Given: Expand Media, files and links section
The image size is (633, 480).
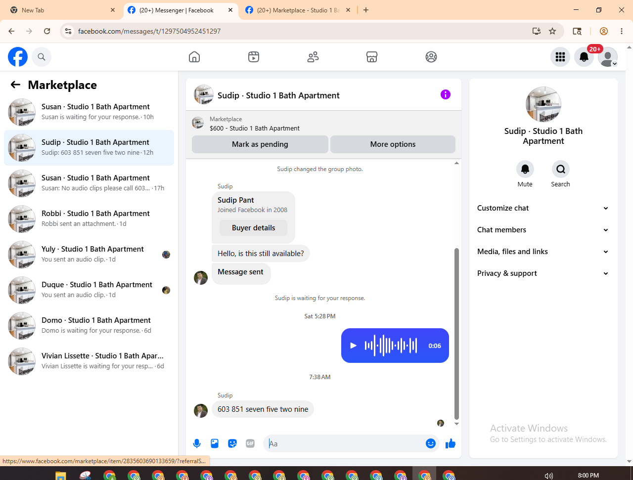Looking at the screenshot, I should [543, 252].
